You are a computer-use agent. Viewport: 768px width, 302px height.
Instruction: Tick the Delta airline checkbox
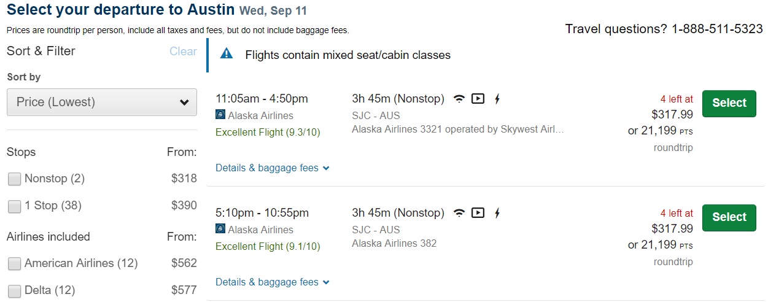pyautogui.click(x=14, y=290)
